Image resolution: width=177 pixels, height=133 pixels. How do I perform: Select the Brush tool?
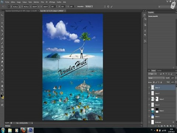point(2,43)
